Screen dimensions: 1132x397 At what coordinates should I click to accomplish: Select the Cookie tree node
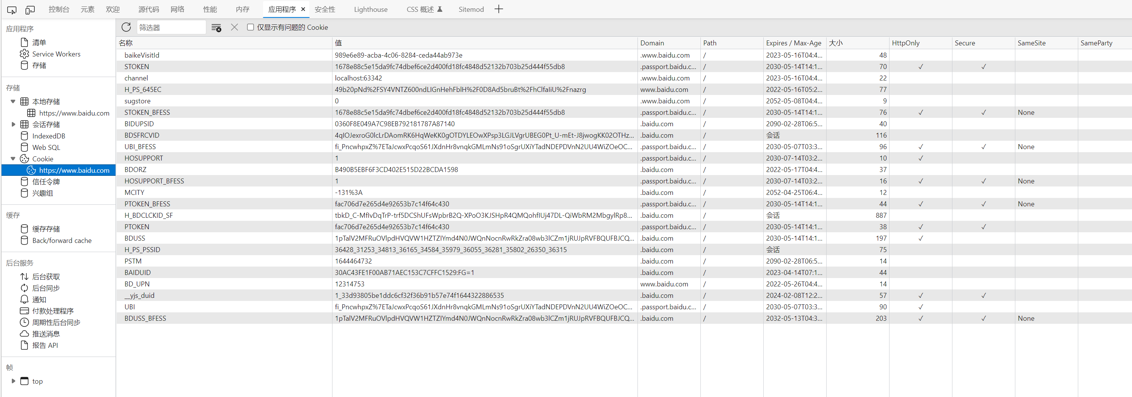[x=43, y=158]
